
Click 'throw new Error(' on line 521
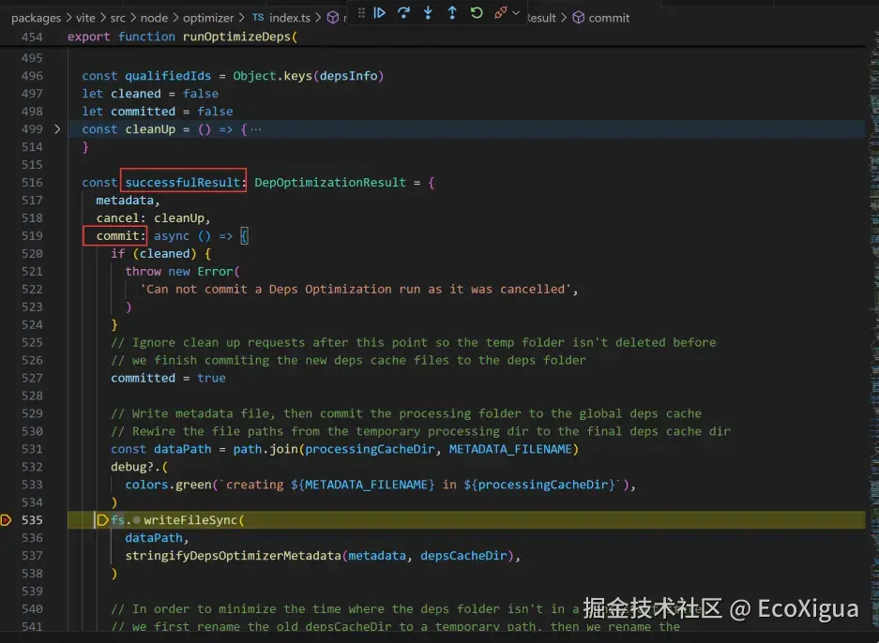coord(183,272)
